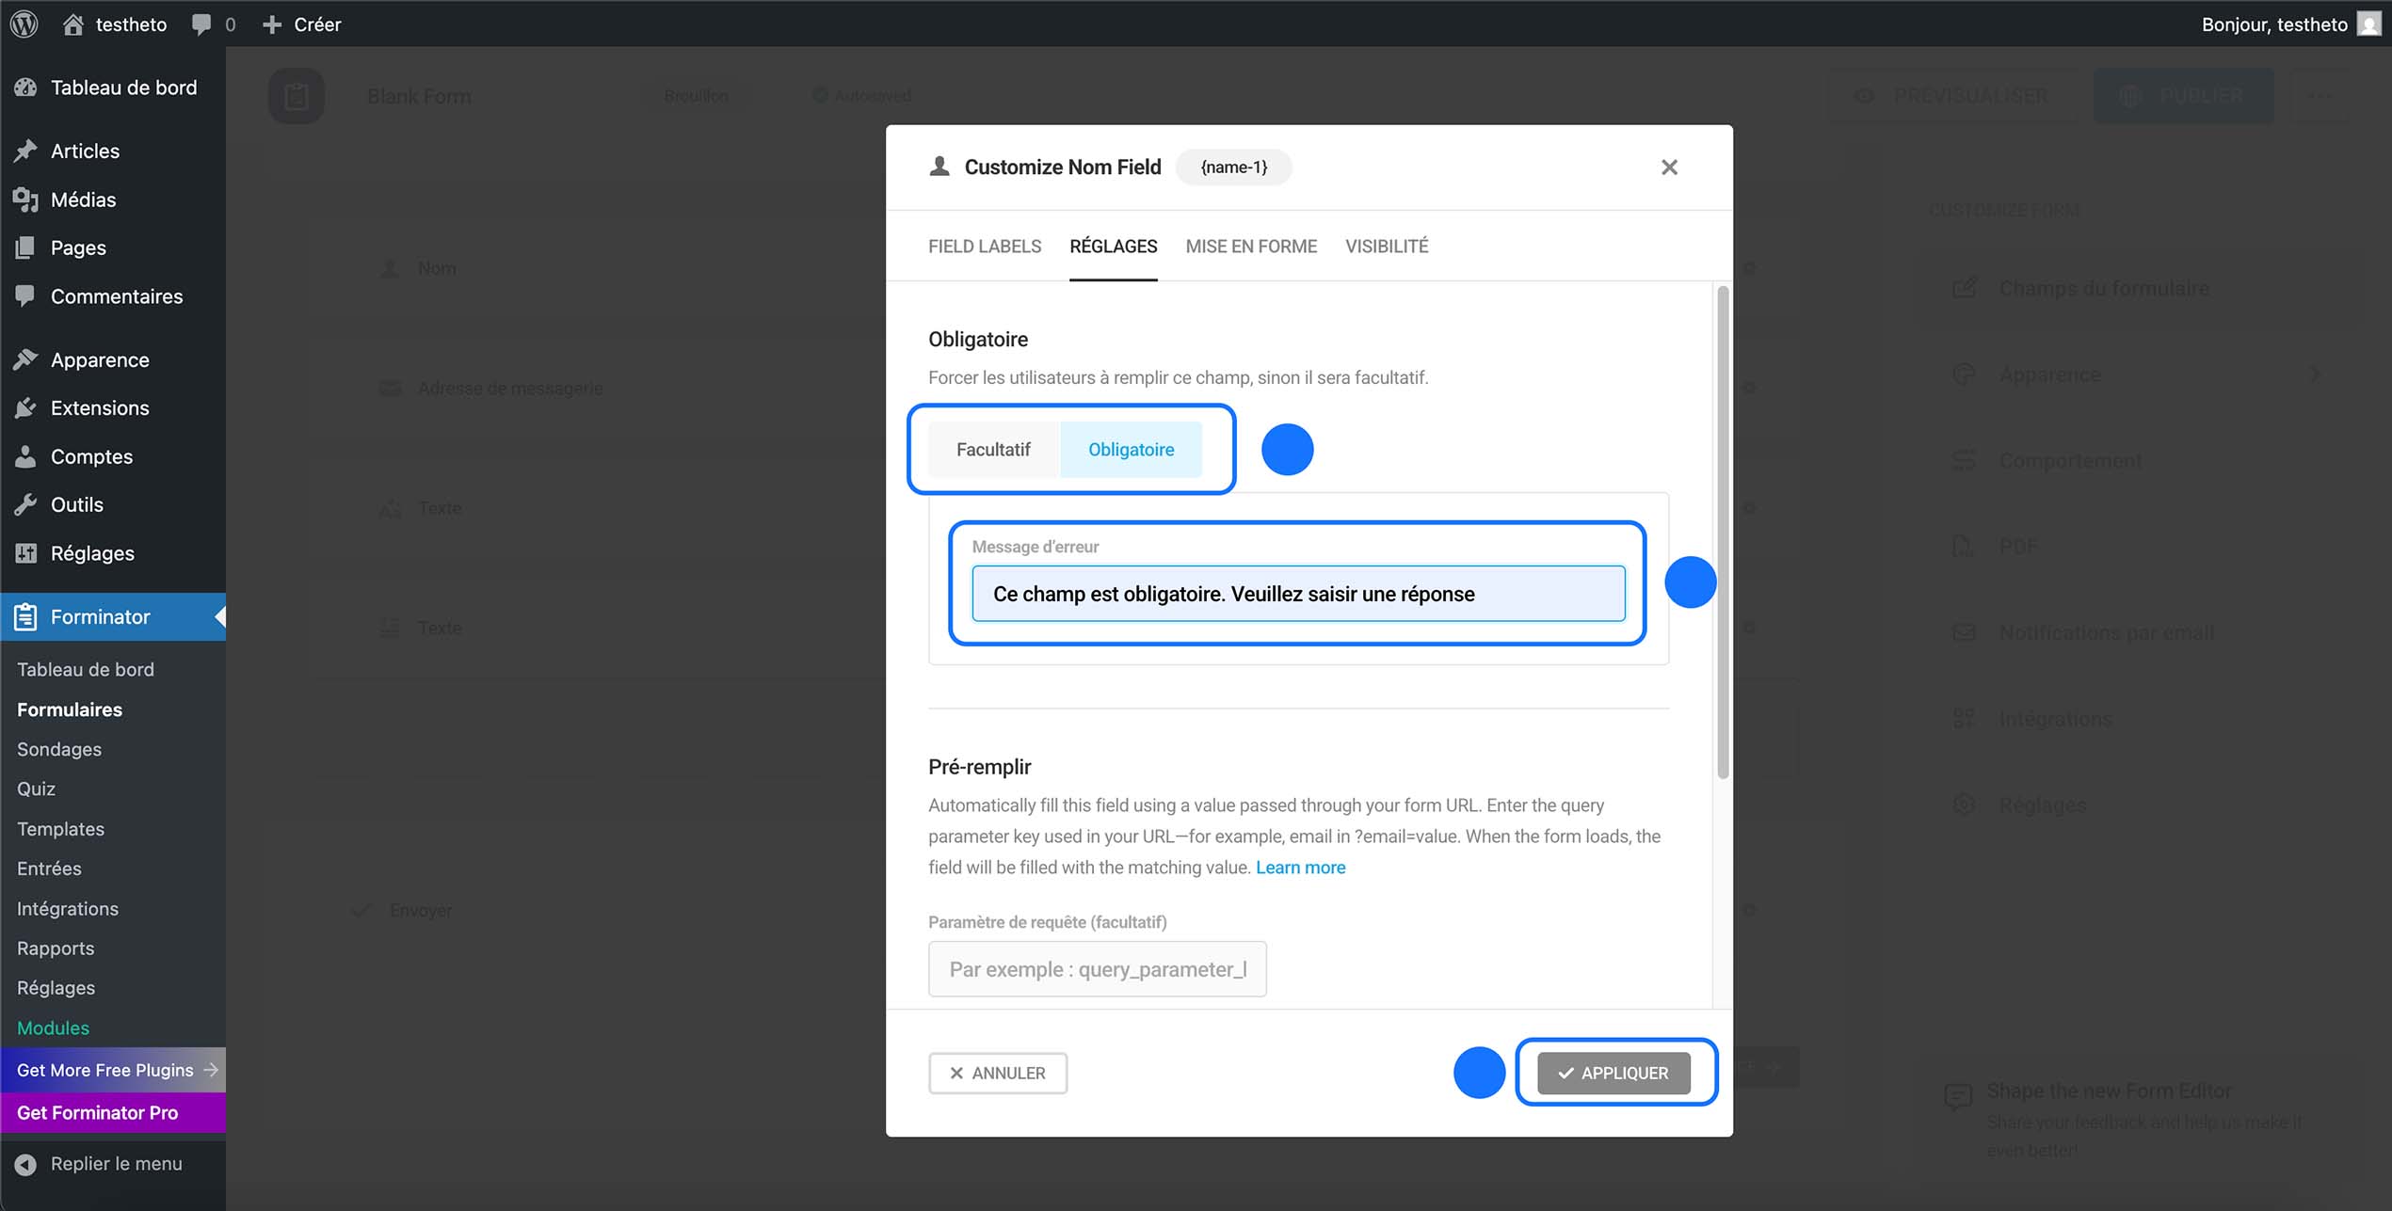Open the Créer dropdown in the admin bar
The width and height of the screenshot is (2392, 1211).
coord(301,24)
